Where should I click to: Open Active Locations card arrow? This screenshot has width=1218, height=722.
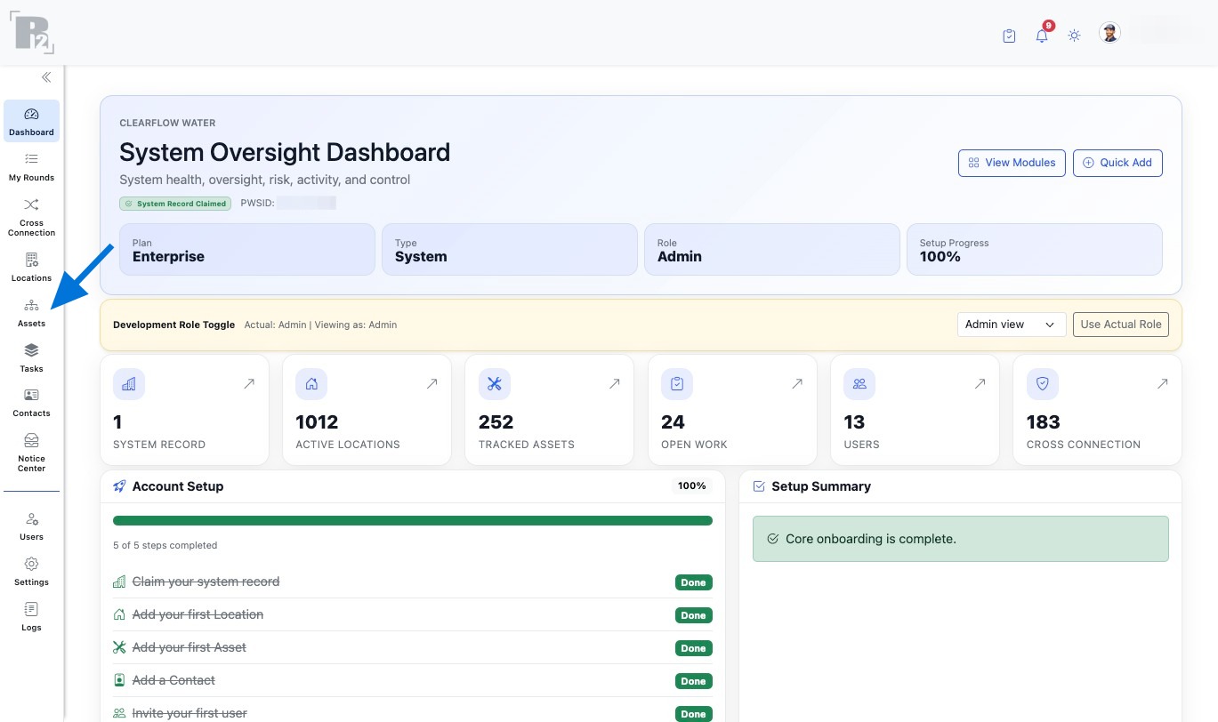(x=432, y=383)
